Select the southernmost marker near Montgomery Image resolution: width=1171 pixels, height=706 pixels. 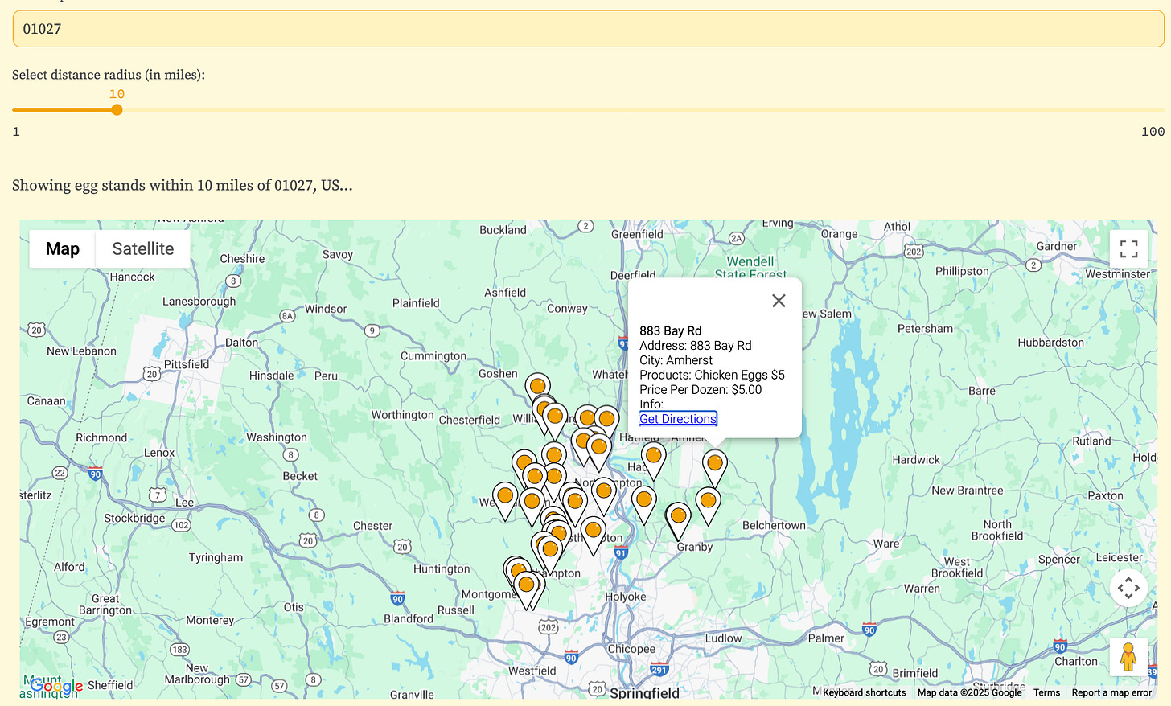pos(527,585)
